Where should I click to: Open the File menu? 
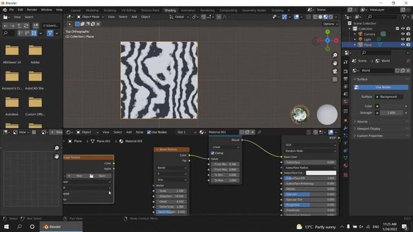tap(12, 10)
